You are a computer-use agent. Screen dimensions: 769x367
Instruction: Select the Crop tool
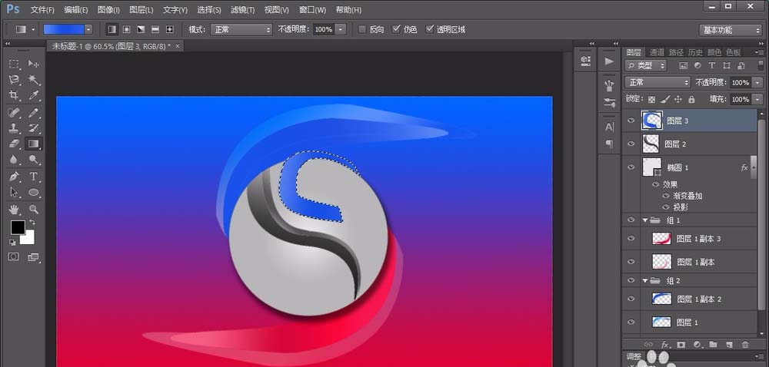coord(14,95)
